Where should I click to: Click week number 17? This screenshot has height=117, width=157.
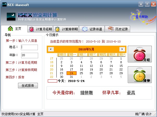[x=51, y=58]
